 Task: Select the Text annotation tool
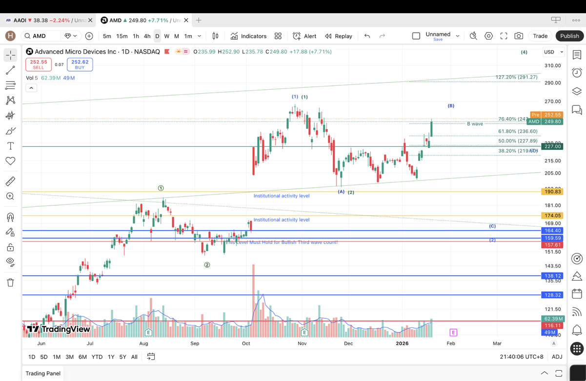tap(10, 146)
